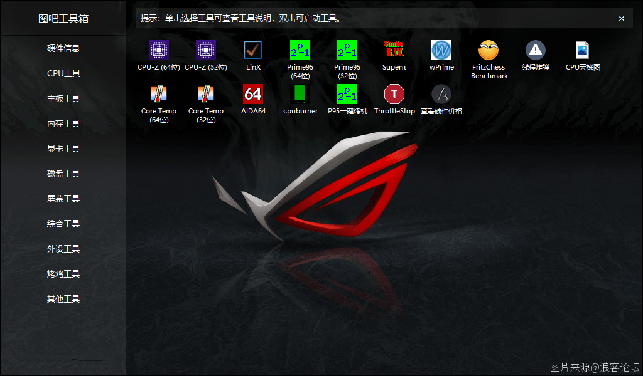Screen dimensions: 643x376
Task: Select the 线程炸弹 warning icon
Action: (x=536, y=50)
